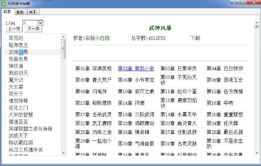Screen dimensions: 261x166
Task: Open chapter 第01章 深渊黑棺
Action: click(x=93, y=68)
